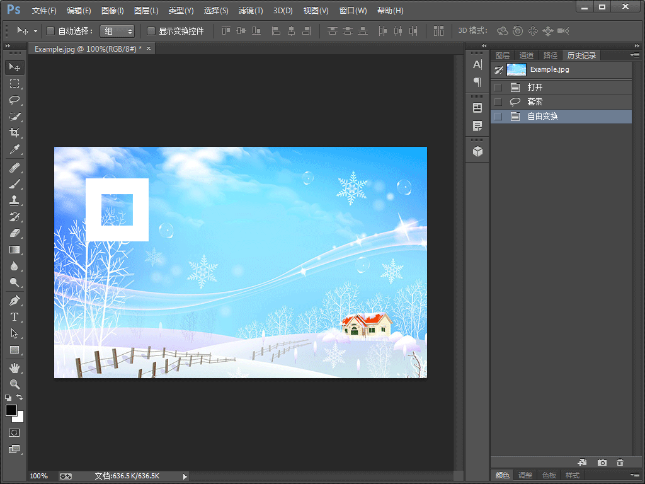Image resolution: width=645 pixels, height=484 pixels.
Task: Open the Paragraph panel icon
Action: pyautogui.click(x=477, y=82)
